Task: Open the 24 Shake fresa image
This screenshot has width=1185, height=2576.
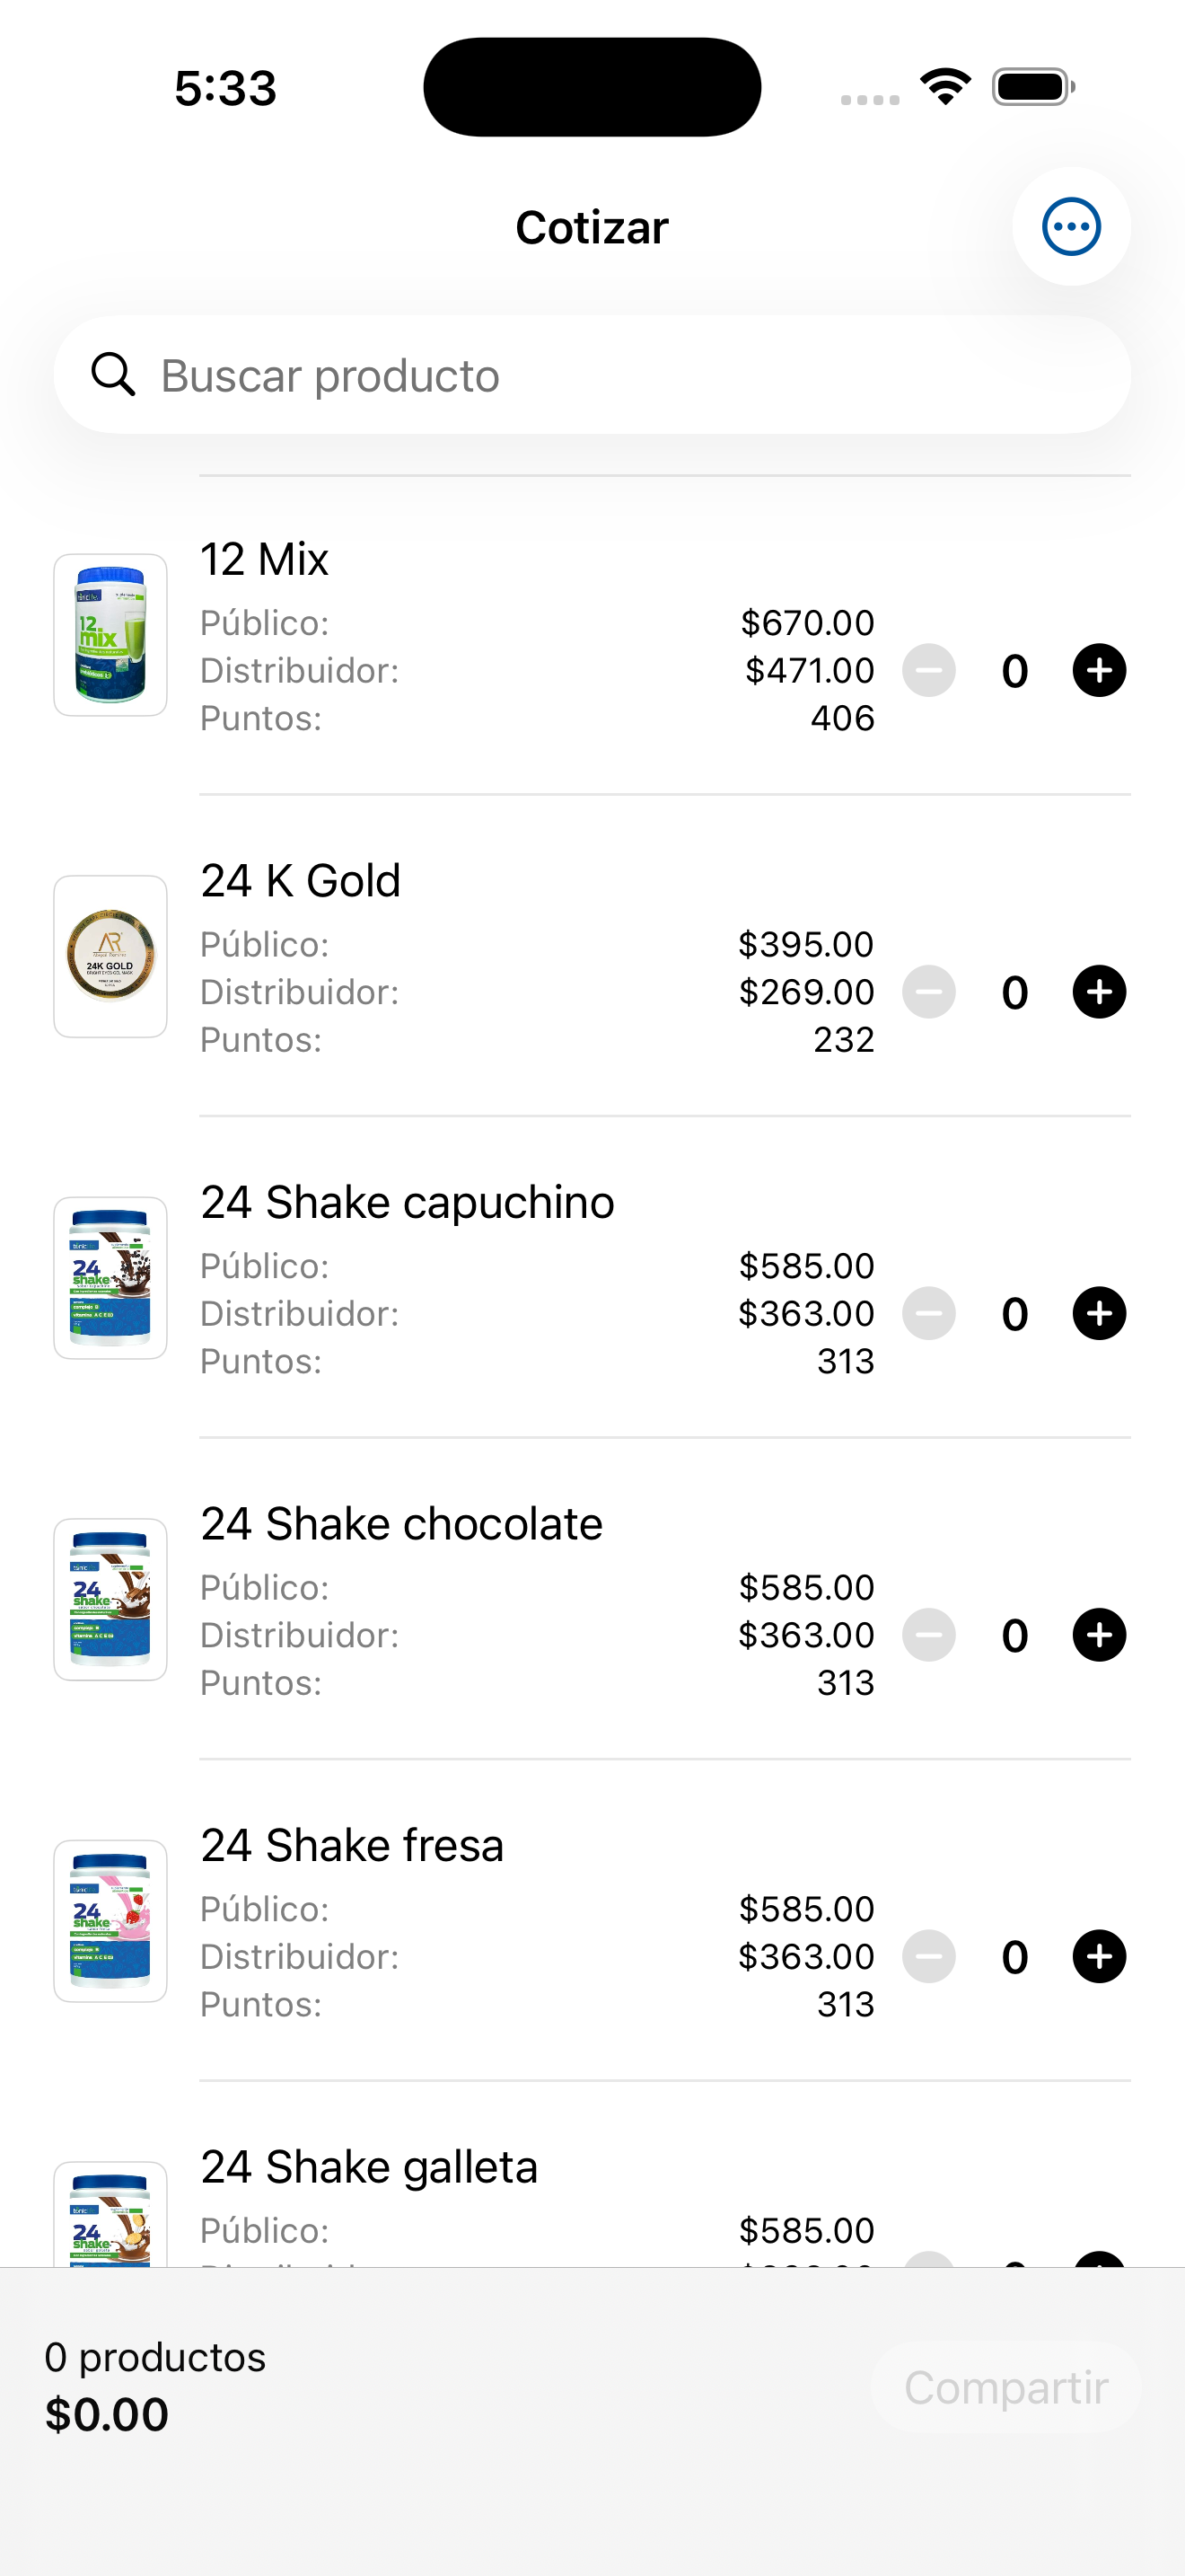Action: pos(110,1921)
